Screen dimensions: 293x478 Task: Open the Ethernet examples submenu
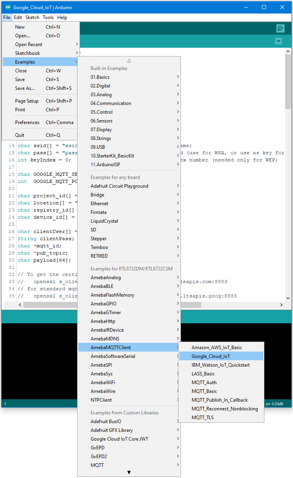129,204
